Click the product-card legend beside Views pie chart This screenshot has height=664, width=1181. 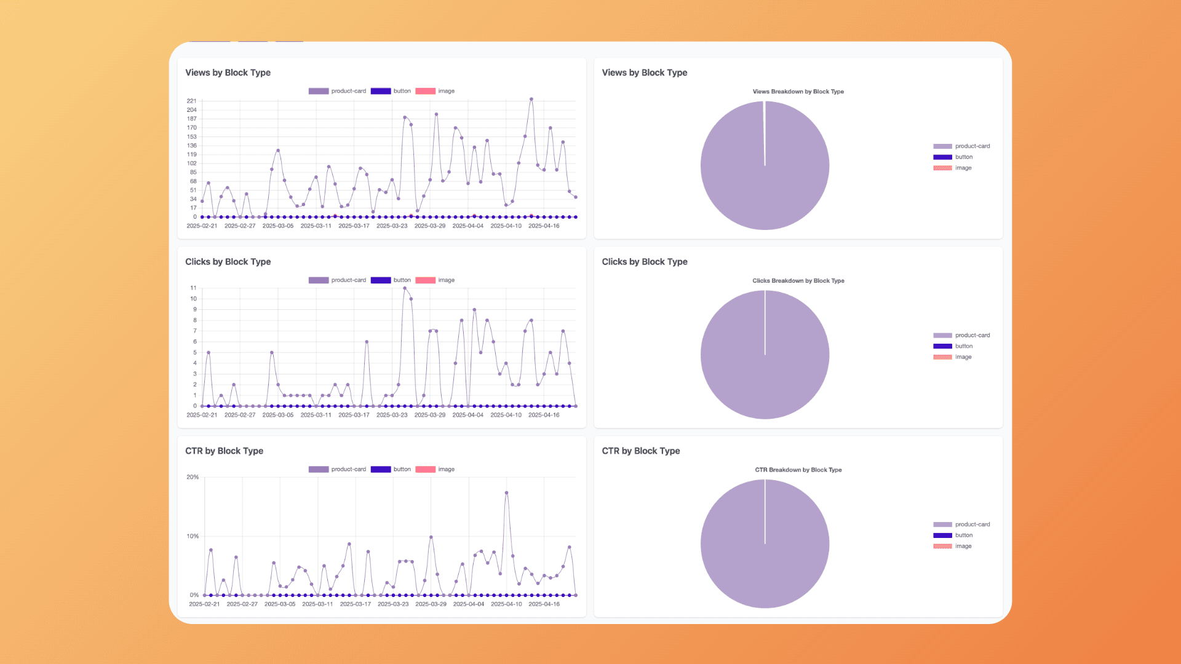click(963, 146)
